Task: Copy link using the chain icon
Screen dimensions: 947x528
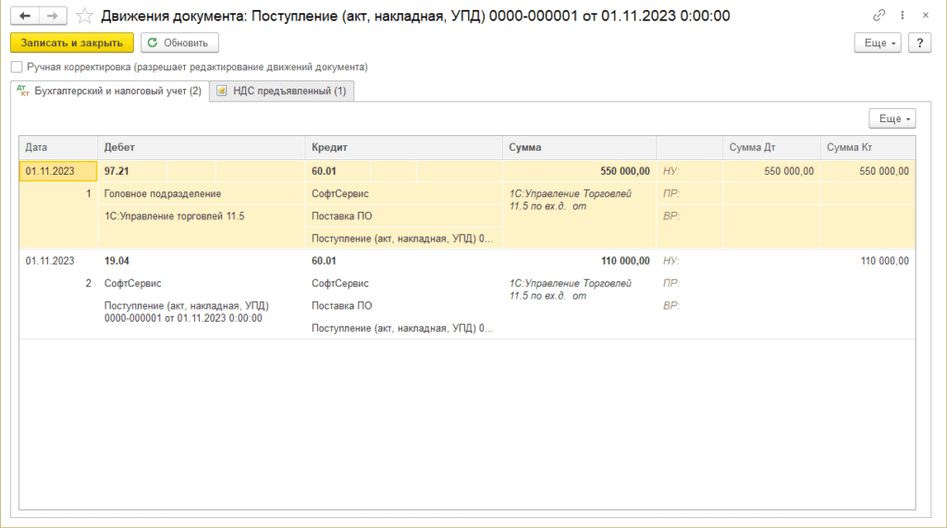Action: (x=879, y=16)
